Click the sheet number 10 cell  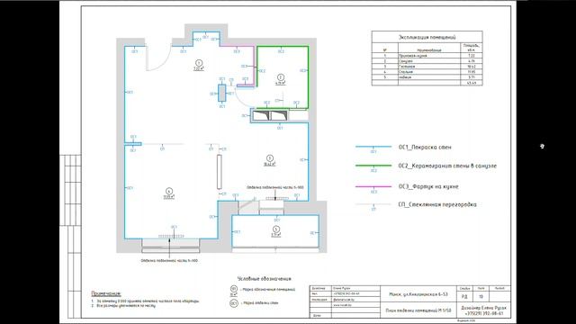[481, 296]
